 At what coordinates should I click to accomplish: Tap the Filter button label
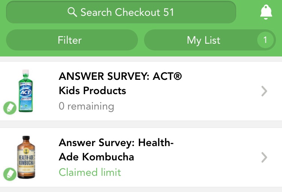70,40
